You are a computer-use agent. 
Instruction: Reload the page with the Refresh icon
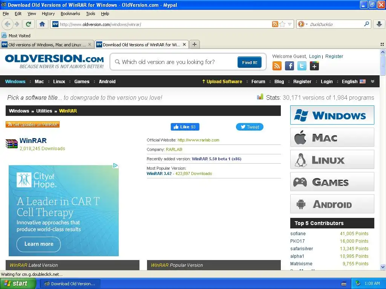[29, 24]
